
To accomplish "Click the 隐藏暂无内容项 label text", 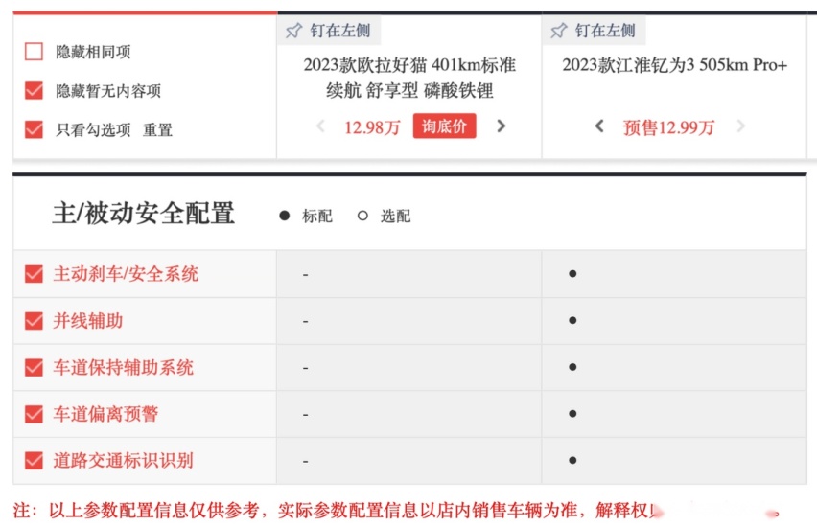I will tap(108, 91).
